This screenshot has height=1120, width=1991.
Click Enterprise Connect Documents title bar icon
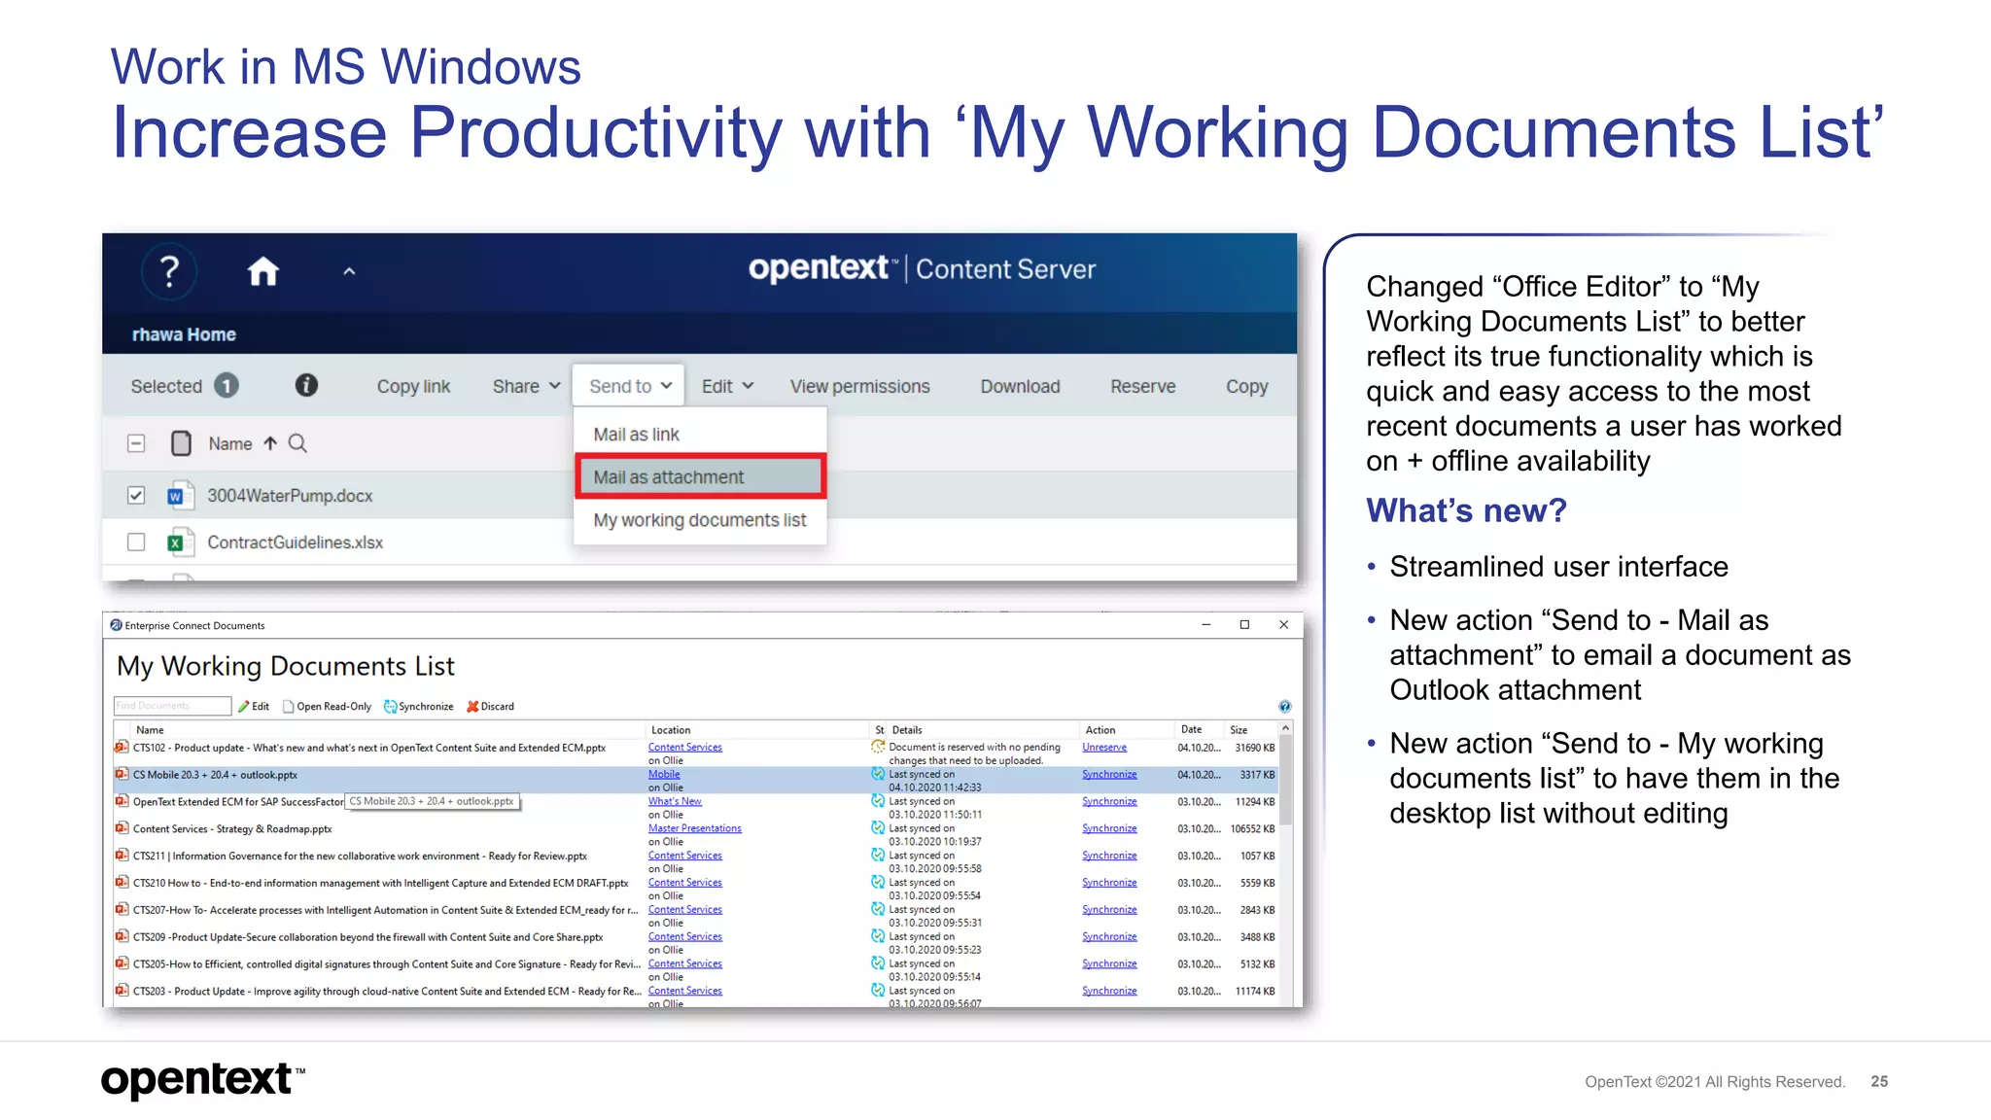coord(116,625)
